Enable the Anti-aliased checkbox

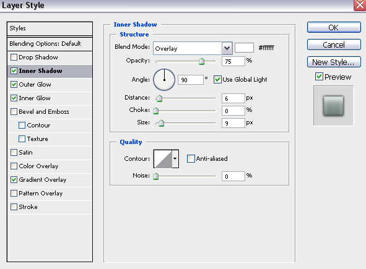click(191, 159)
